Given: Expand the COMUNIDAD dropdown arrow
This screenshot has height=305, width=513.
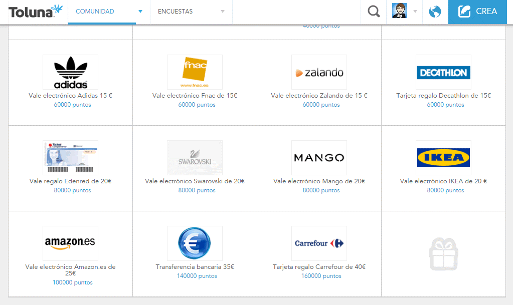Looking at the screenshot, I should 140,12.
